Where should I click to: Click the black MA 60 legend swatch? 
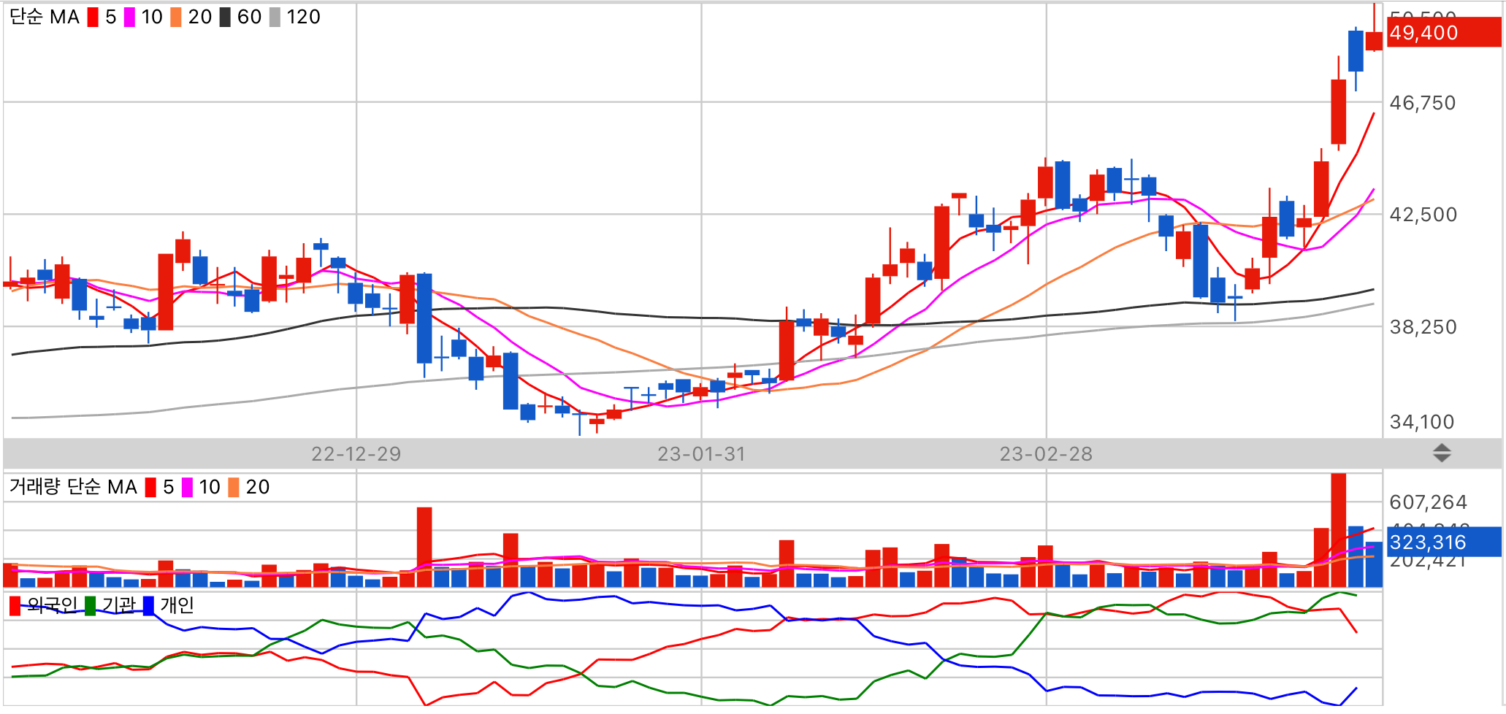(225, 17)
